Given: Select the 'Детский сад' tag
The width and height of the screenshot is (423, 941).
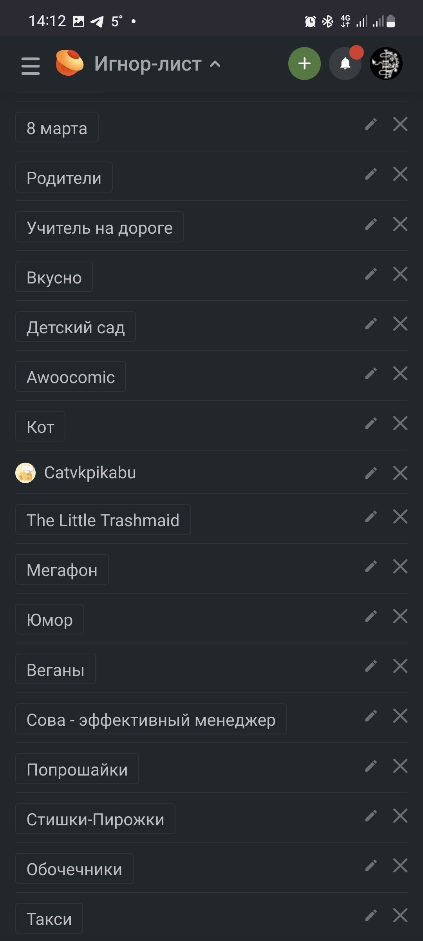Looking at the screenshot, I should pyautogui.click(x=76, y=327).
